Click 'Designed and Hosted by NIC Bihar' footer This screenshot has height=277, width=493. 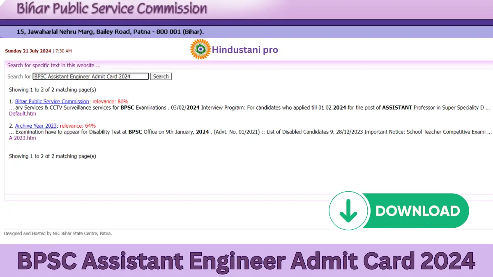[58, 234]
